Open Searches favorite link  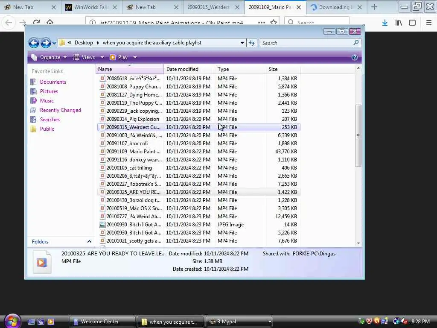pyautogui.click(x=50, y=120)
